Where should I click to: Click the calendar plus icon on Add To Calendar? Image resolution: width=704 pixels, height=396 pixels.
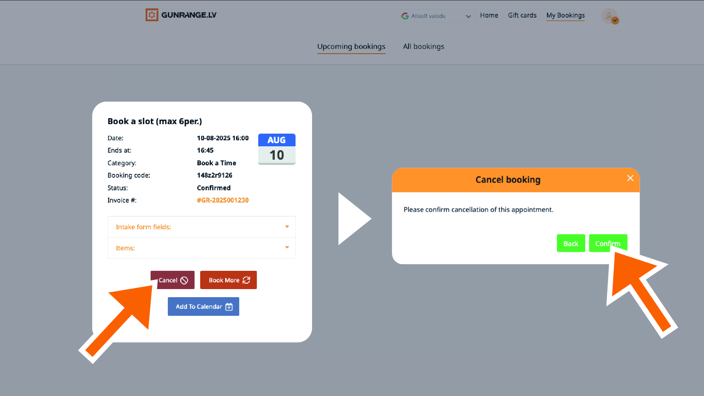[229, 307]
